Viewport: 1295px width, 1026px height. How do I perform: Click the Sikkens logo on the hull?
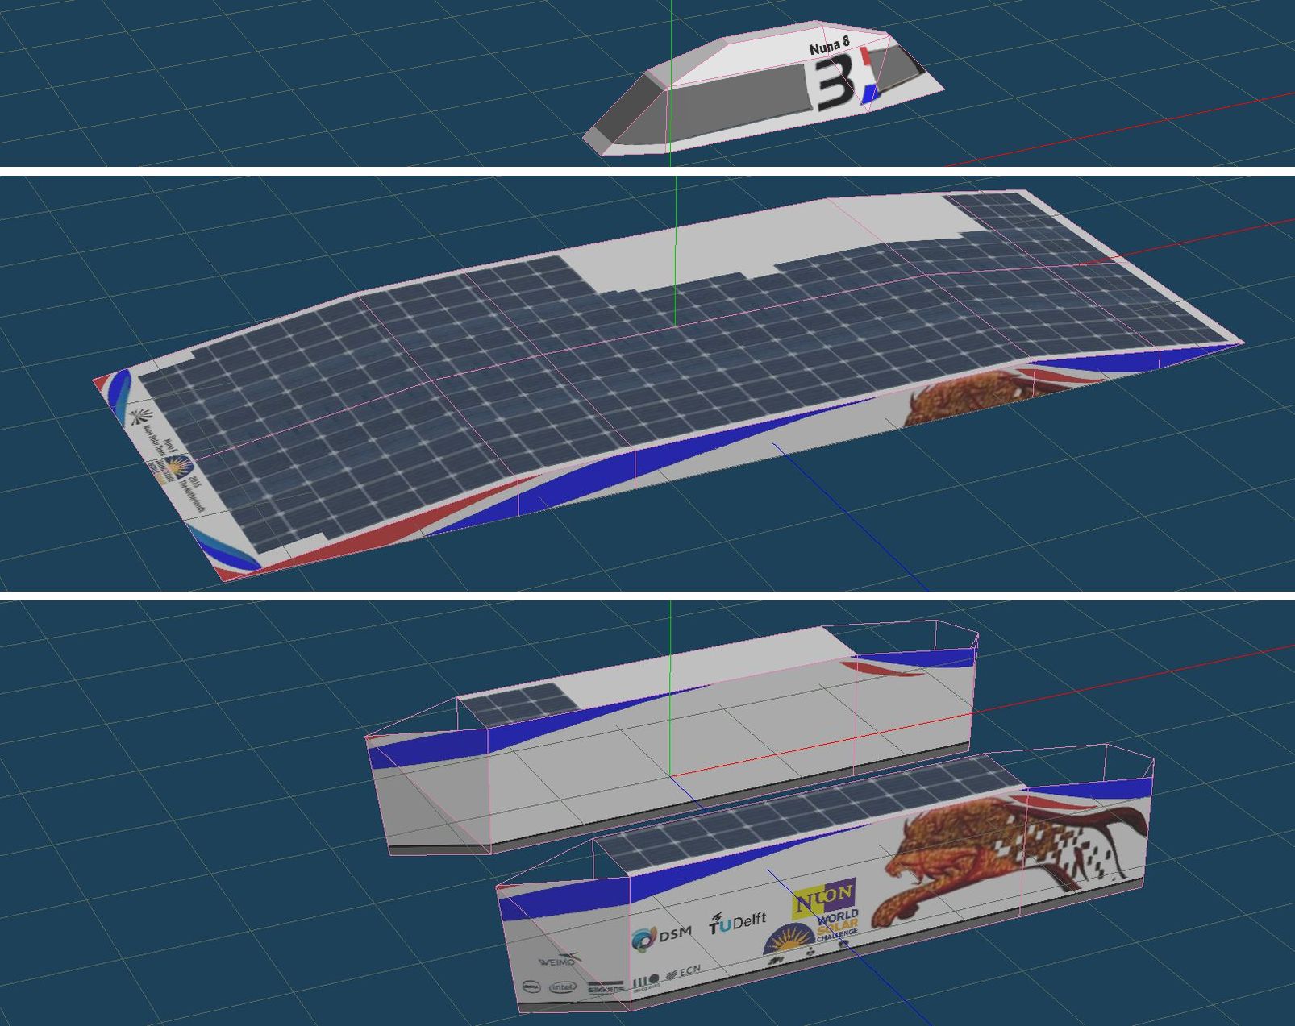coord(605,988)
